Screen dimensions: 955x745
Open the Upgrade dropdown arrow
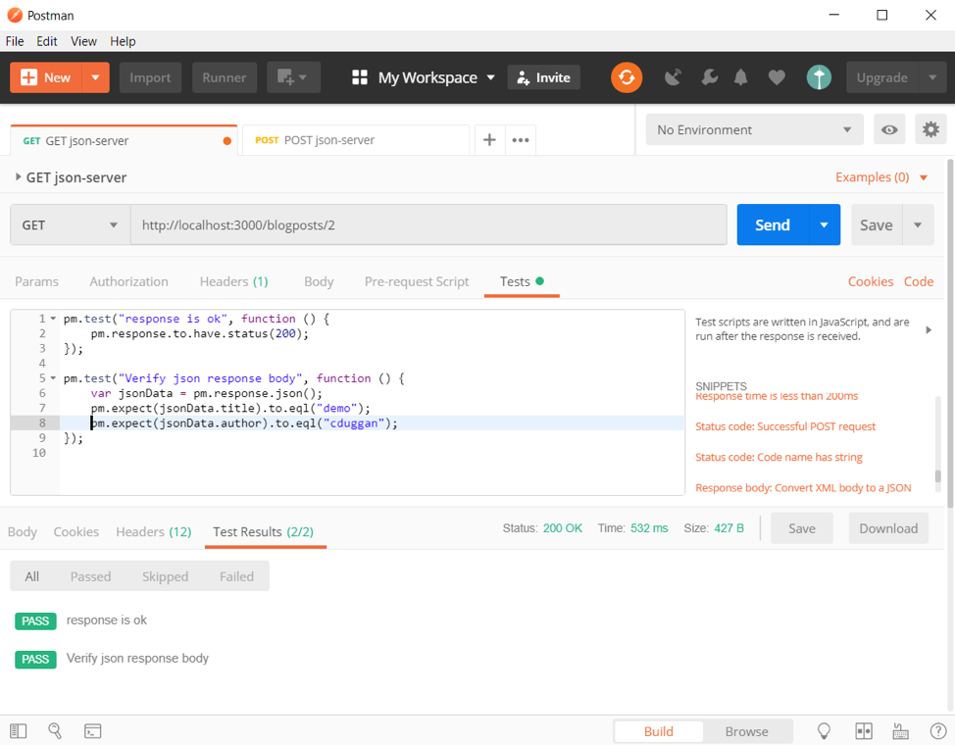click(x=932, y=77)
